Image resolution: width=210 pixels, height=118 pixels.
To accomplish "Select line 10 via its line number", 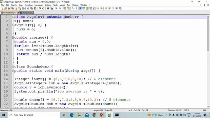I will (x=6, y=54).
